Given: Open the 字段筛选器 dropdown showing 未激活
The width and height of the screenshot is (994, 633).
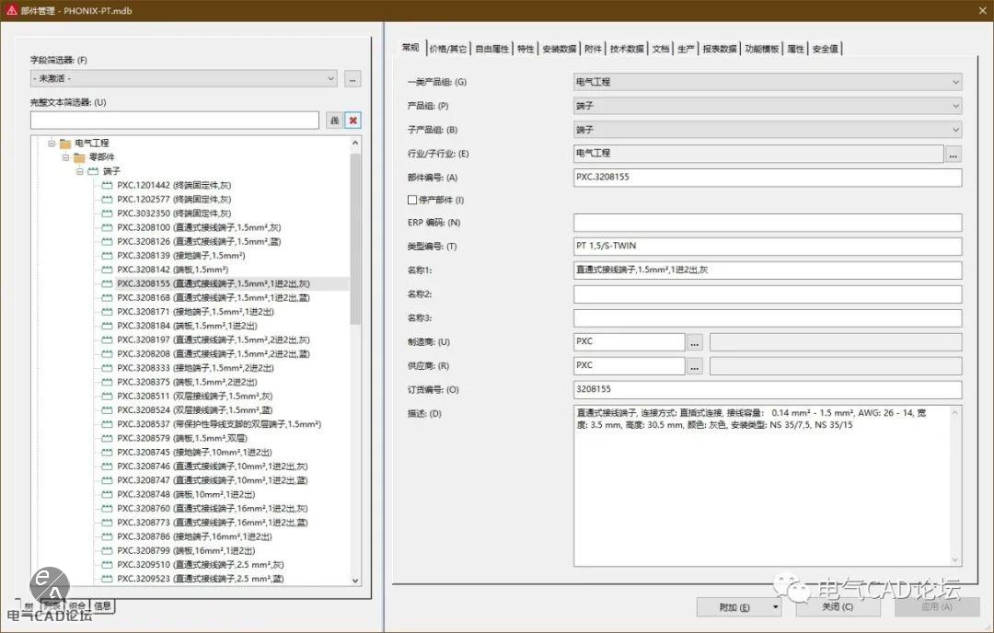Looking at the screenshot, I should click(x=184, y=78).
